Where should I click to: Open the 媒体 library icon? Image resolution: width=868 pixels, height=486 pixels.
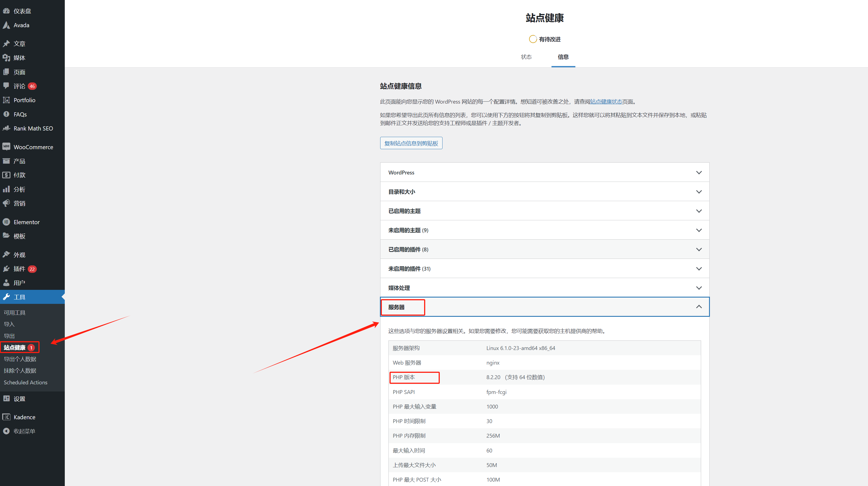6,58
